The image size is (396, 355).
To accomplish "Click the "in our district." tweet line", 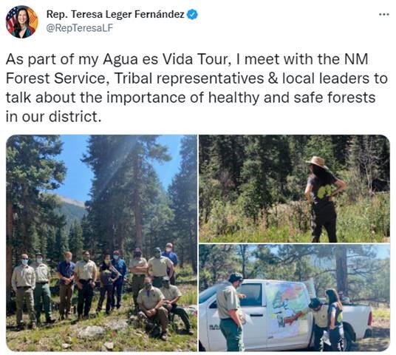I will coord(53,117).
